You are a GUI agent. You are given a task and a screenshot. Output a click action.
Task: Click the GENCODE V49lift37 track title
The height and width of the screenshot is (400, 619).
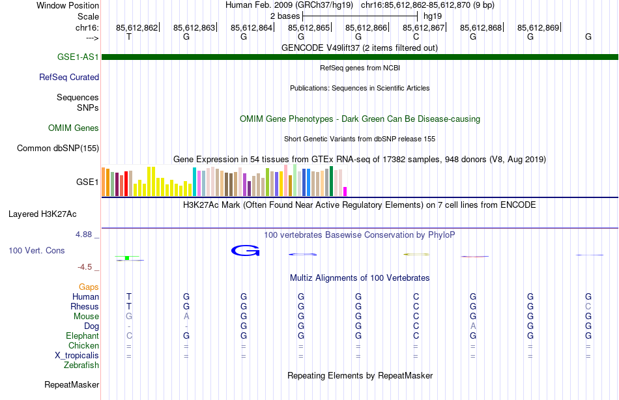[360, 48]
